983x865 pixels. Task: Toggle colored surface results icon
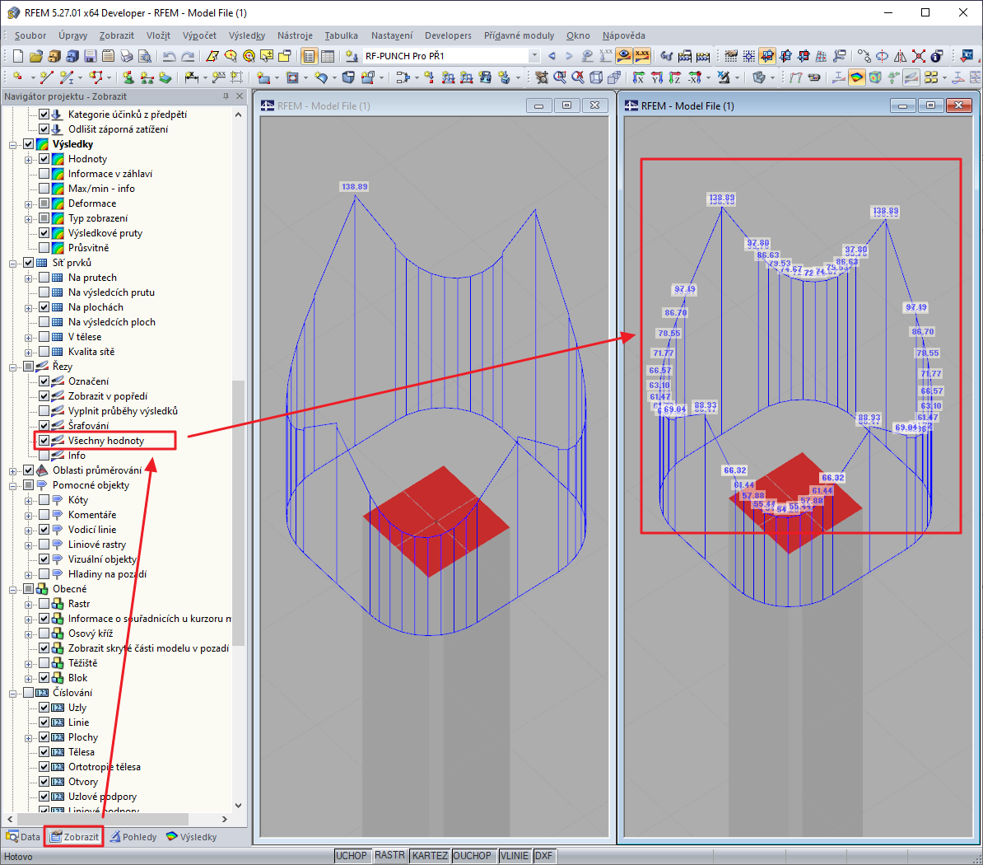[x=857, y=77]
